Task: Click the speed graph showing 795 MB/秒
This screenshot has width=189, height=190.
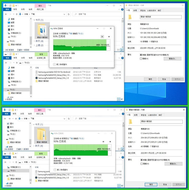Action: pos(82,45)
